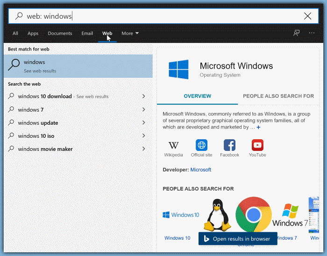Click magnifier icon beside windows 10 iso
Screen dimensions: 327x256
[x=11, y=135]
